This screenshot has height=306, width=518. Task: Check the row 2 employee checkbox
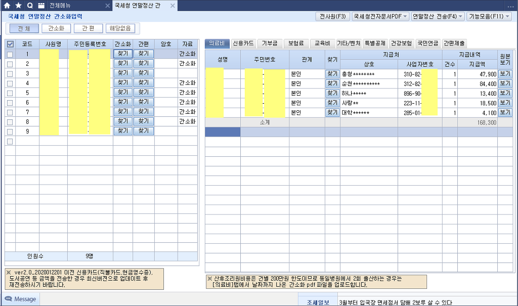tap(10, 64)
